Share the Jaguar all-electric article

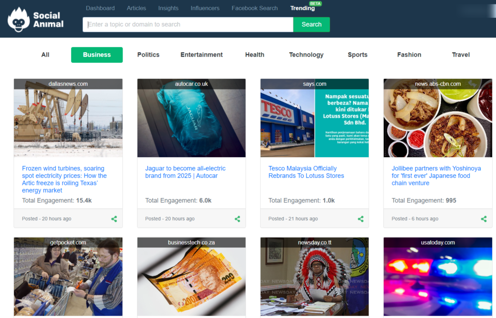[237, 219]
